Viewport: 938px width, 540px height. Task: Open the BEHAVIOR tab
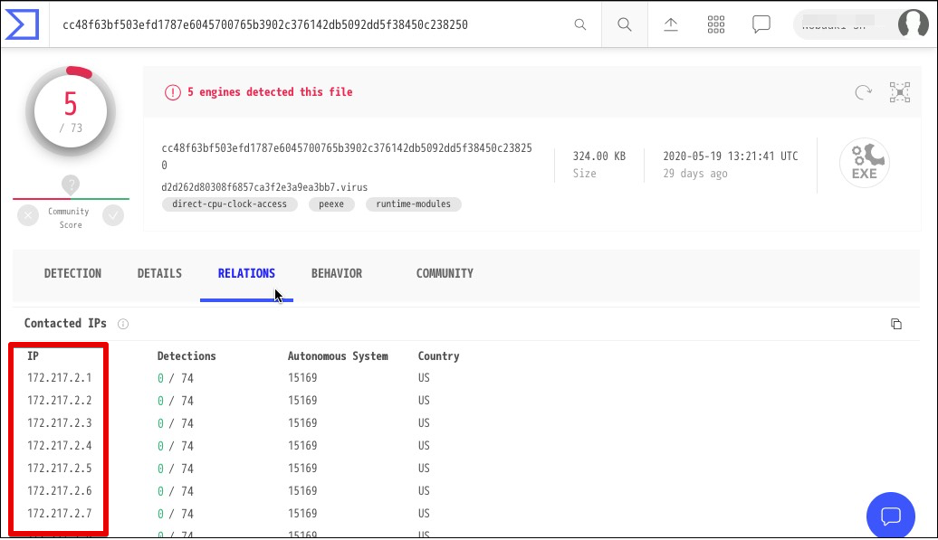(x=336, y=273)
